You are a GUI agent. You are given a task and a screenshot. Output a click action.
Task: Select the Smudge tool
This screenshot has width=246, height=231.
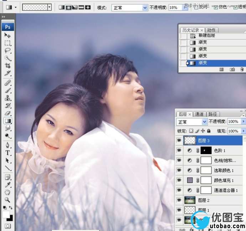[7, 128]
